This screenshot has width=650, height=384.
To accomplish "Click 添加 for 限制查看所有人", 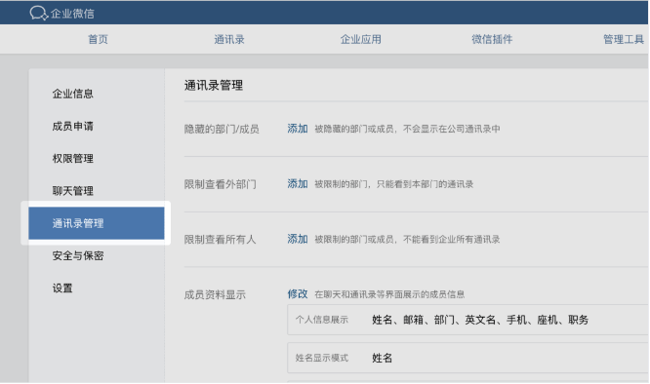I will coord(298,239).
